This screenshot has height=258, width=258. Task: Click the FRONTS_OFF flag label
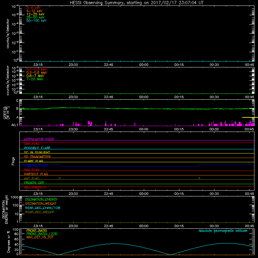(x=34, y=183)
